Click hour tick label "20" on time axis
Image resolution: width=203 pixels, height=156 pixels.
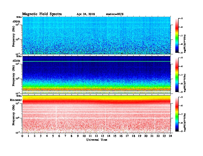pos(146,136)
